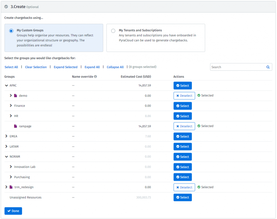The height and width of the screenshot is (219, 277).
Task: Click the purple document icon beside demo
Action: pos(15,96)
